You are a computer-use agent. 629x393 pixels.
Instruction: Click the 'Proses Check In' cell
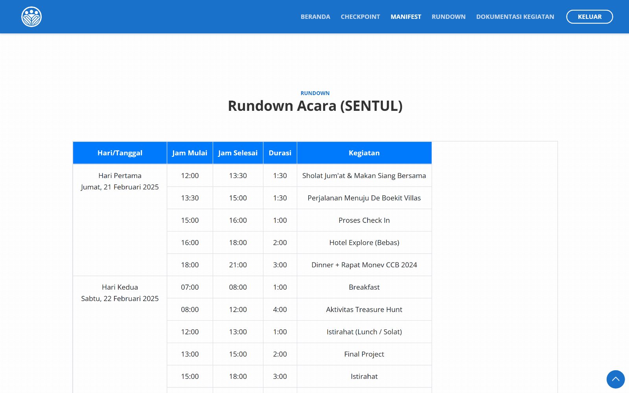(364, 220)
